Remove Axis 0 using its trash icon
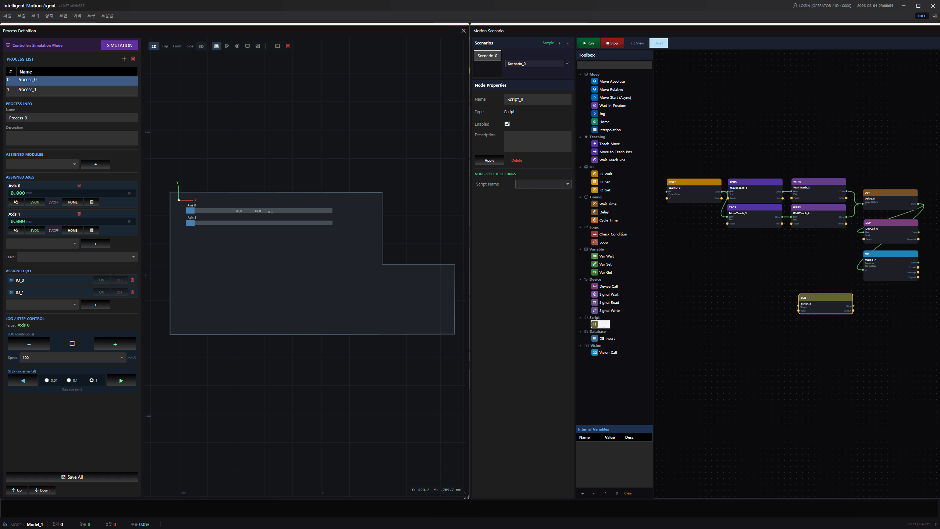 [x=79, y=186]
